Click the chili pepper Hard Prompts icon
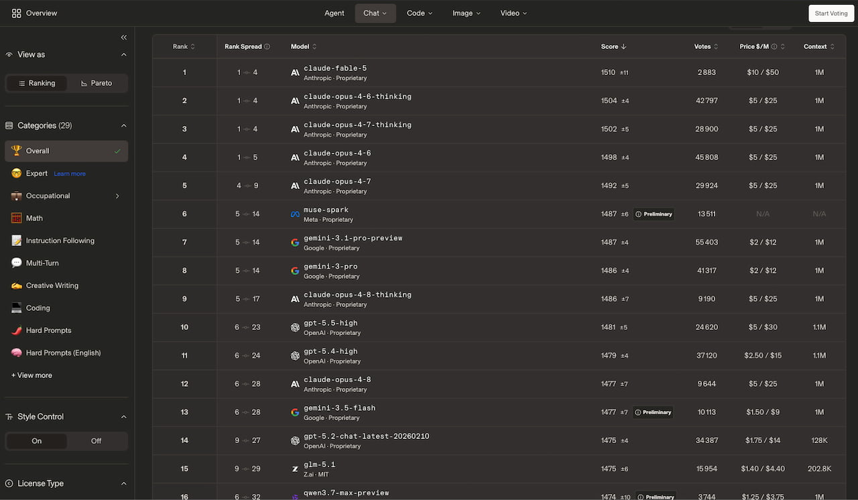 (x=17, y=330)
